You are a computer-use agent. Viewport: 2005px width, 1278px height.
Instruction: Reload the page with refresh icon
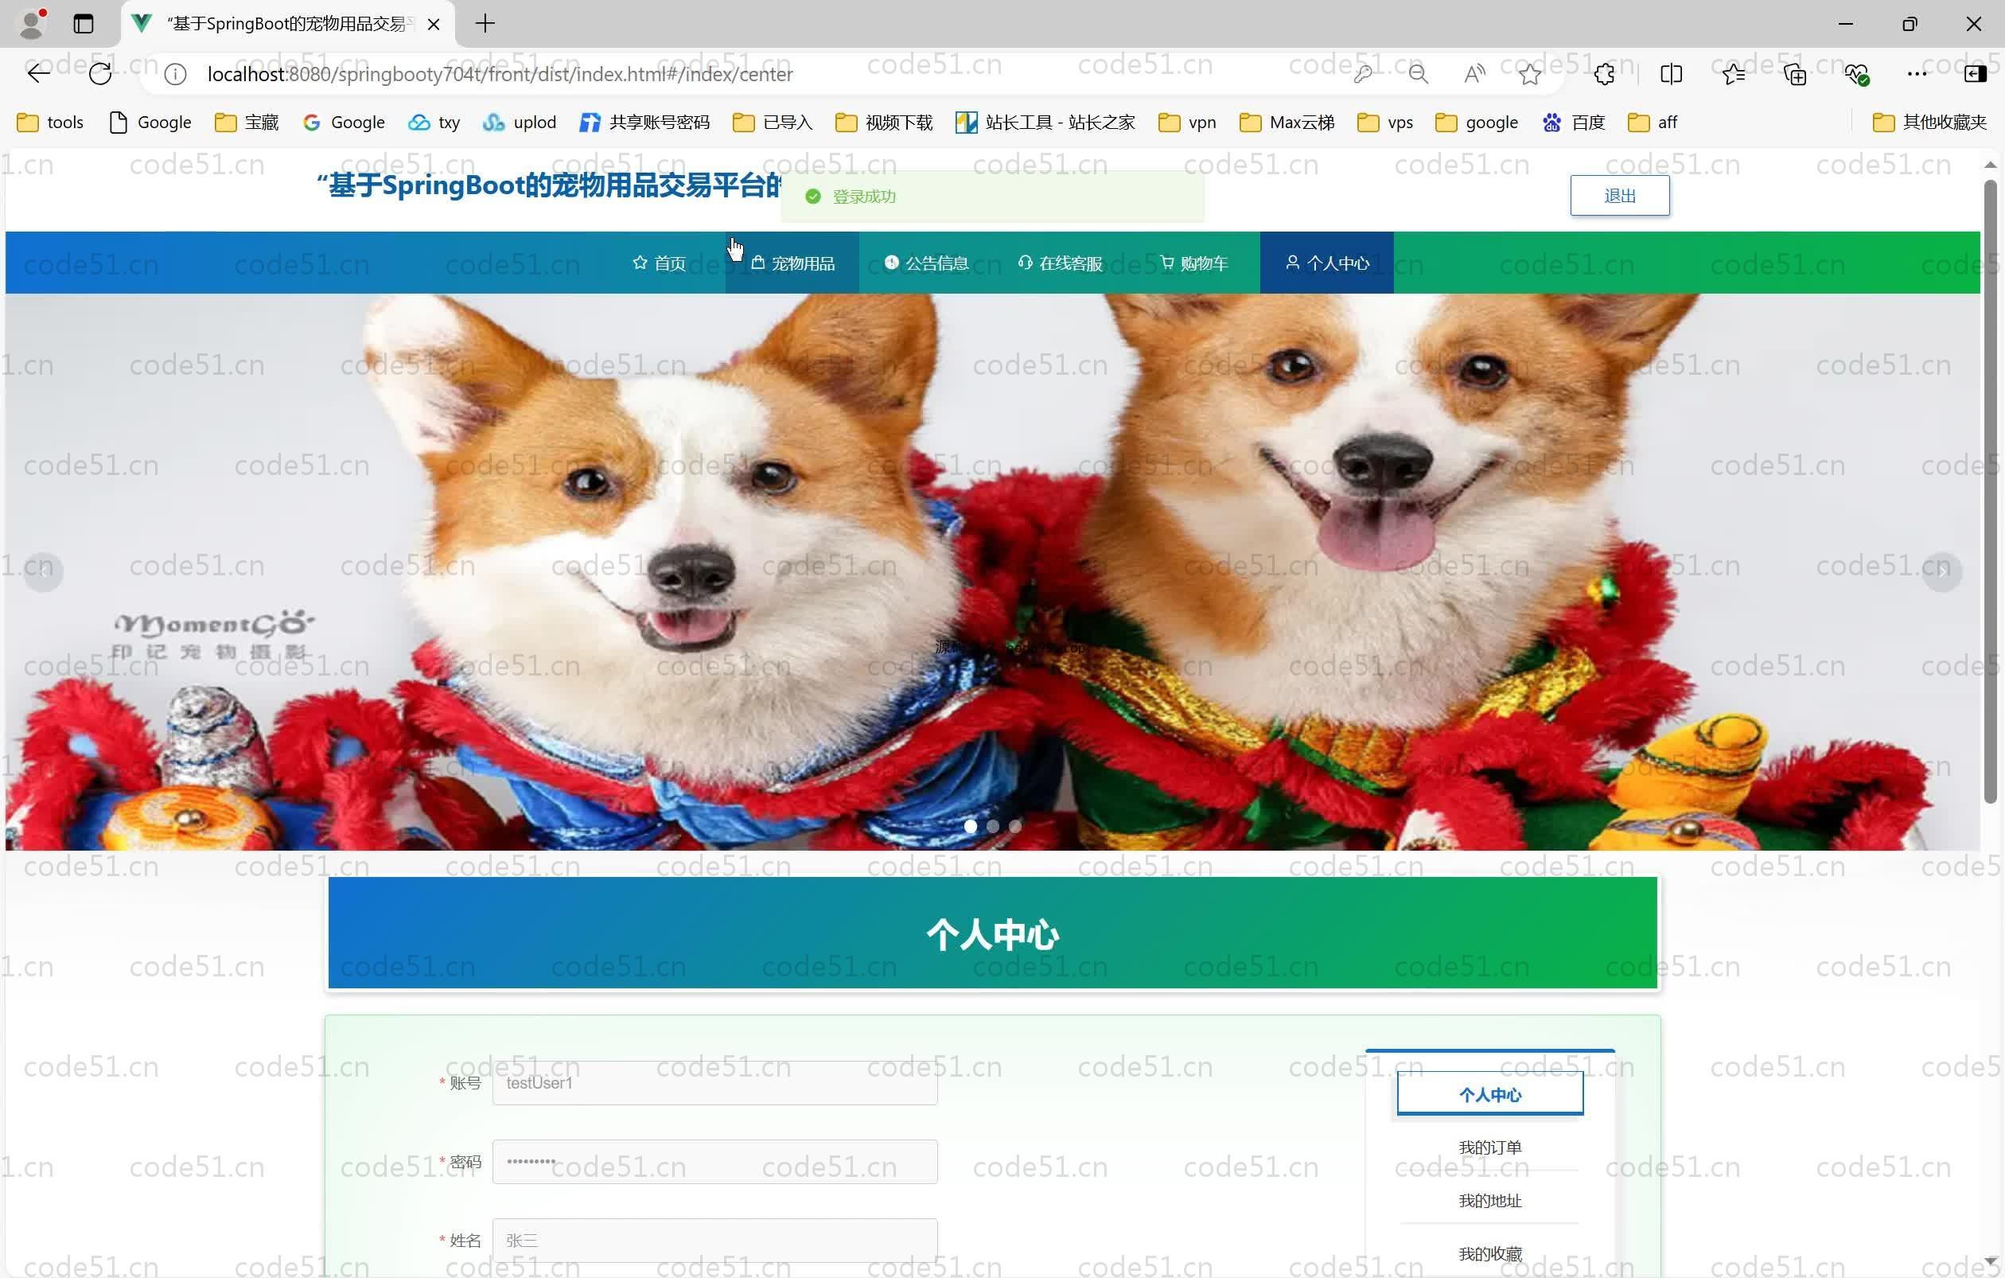click(100, 74)
